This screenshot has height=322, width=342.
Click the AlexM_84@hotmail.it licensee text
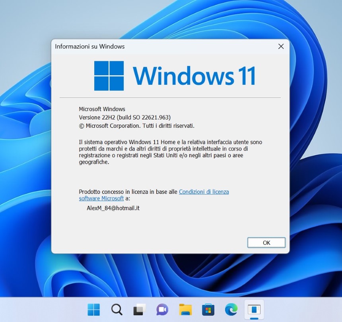(x=113, y=208)
